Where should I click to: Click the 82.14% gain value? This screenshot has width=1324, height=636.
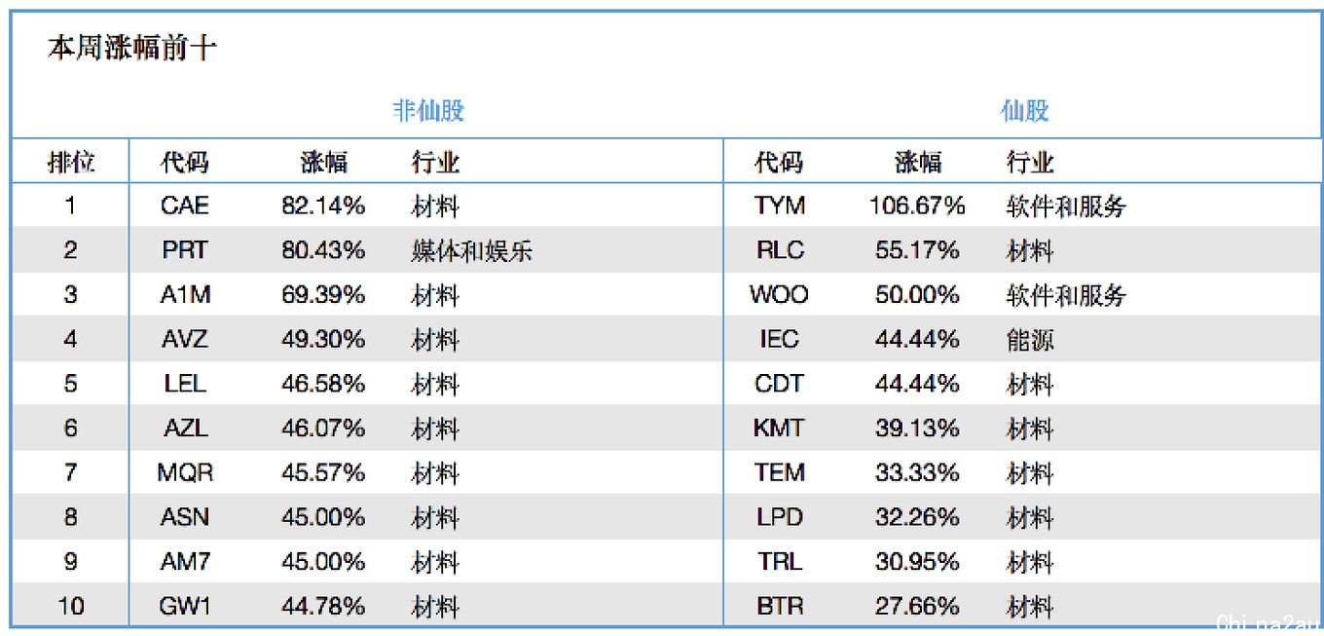click(323, 206)
